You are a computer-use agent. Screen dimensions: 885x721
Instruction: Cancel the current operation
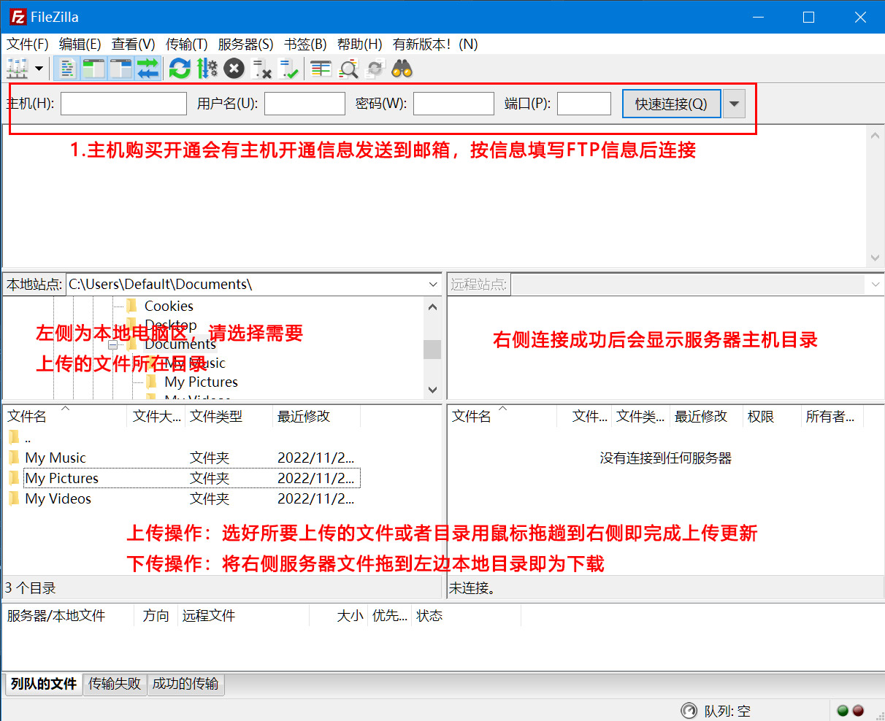tap(234, 69)
